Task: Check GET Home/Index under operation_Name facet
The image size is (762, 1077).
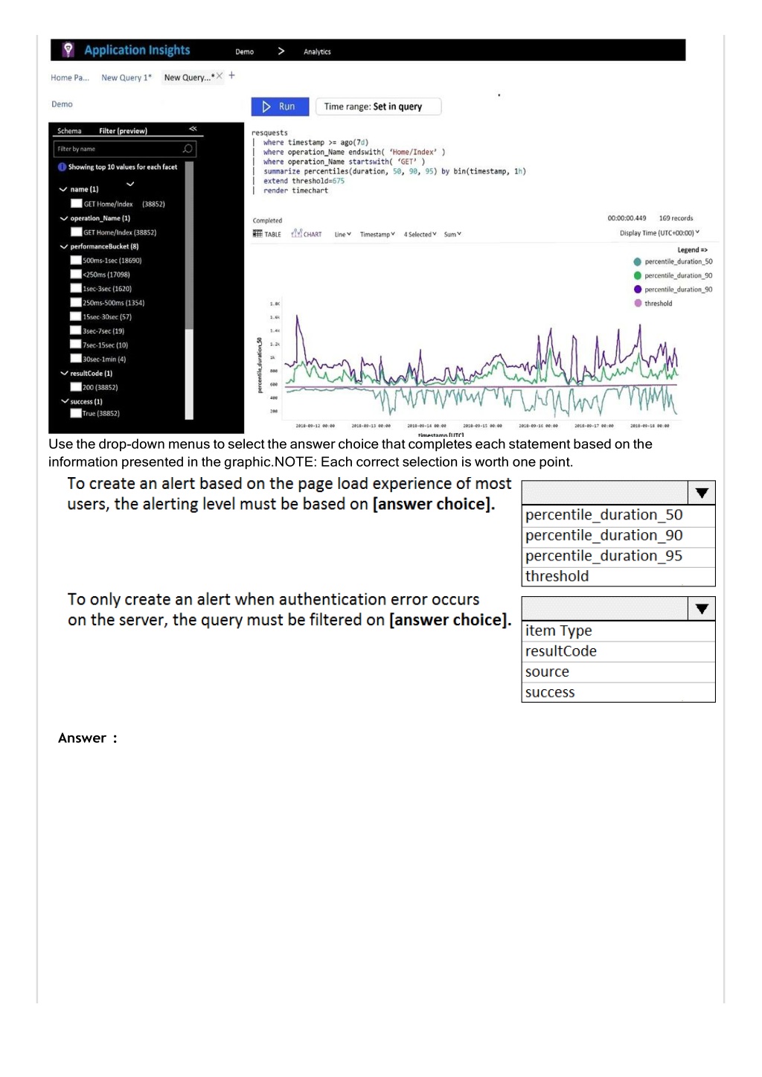Action: [x=76, y=232]
